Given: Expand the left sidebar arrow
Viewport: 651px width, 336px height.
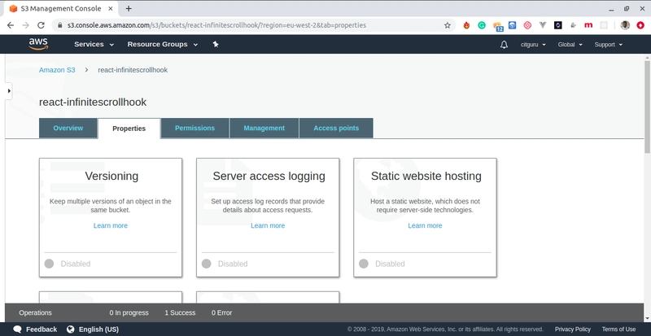Looking at the screenshot, I should click(x=9, y=91).
